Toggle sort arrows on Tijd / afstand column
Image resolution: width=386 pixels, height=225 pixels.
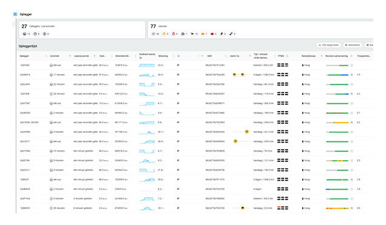coord(275,56)
